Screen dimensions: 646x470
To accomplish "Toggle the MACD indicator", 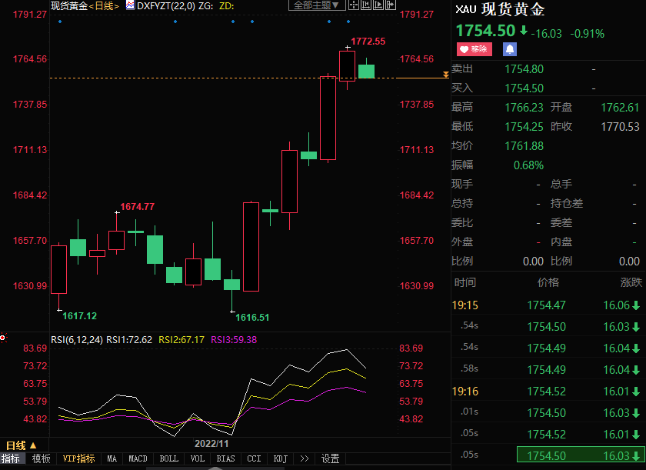I will coord(138,458).
